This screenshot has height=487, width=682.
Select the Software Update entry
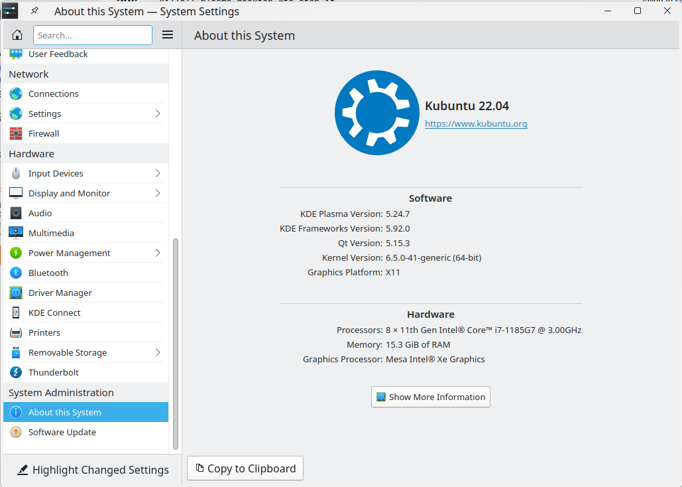[85, 432]
